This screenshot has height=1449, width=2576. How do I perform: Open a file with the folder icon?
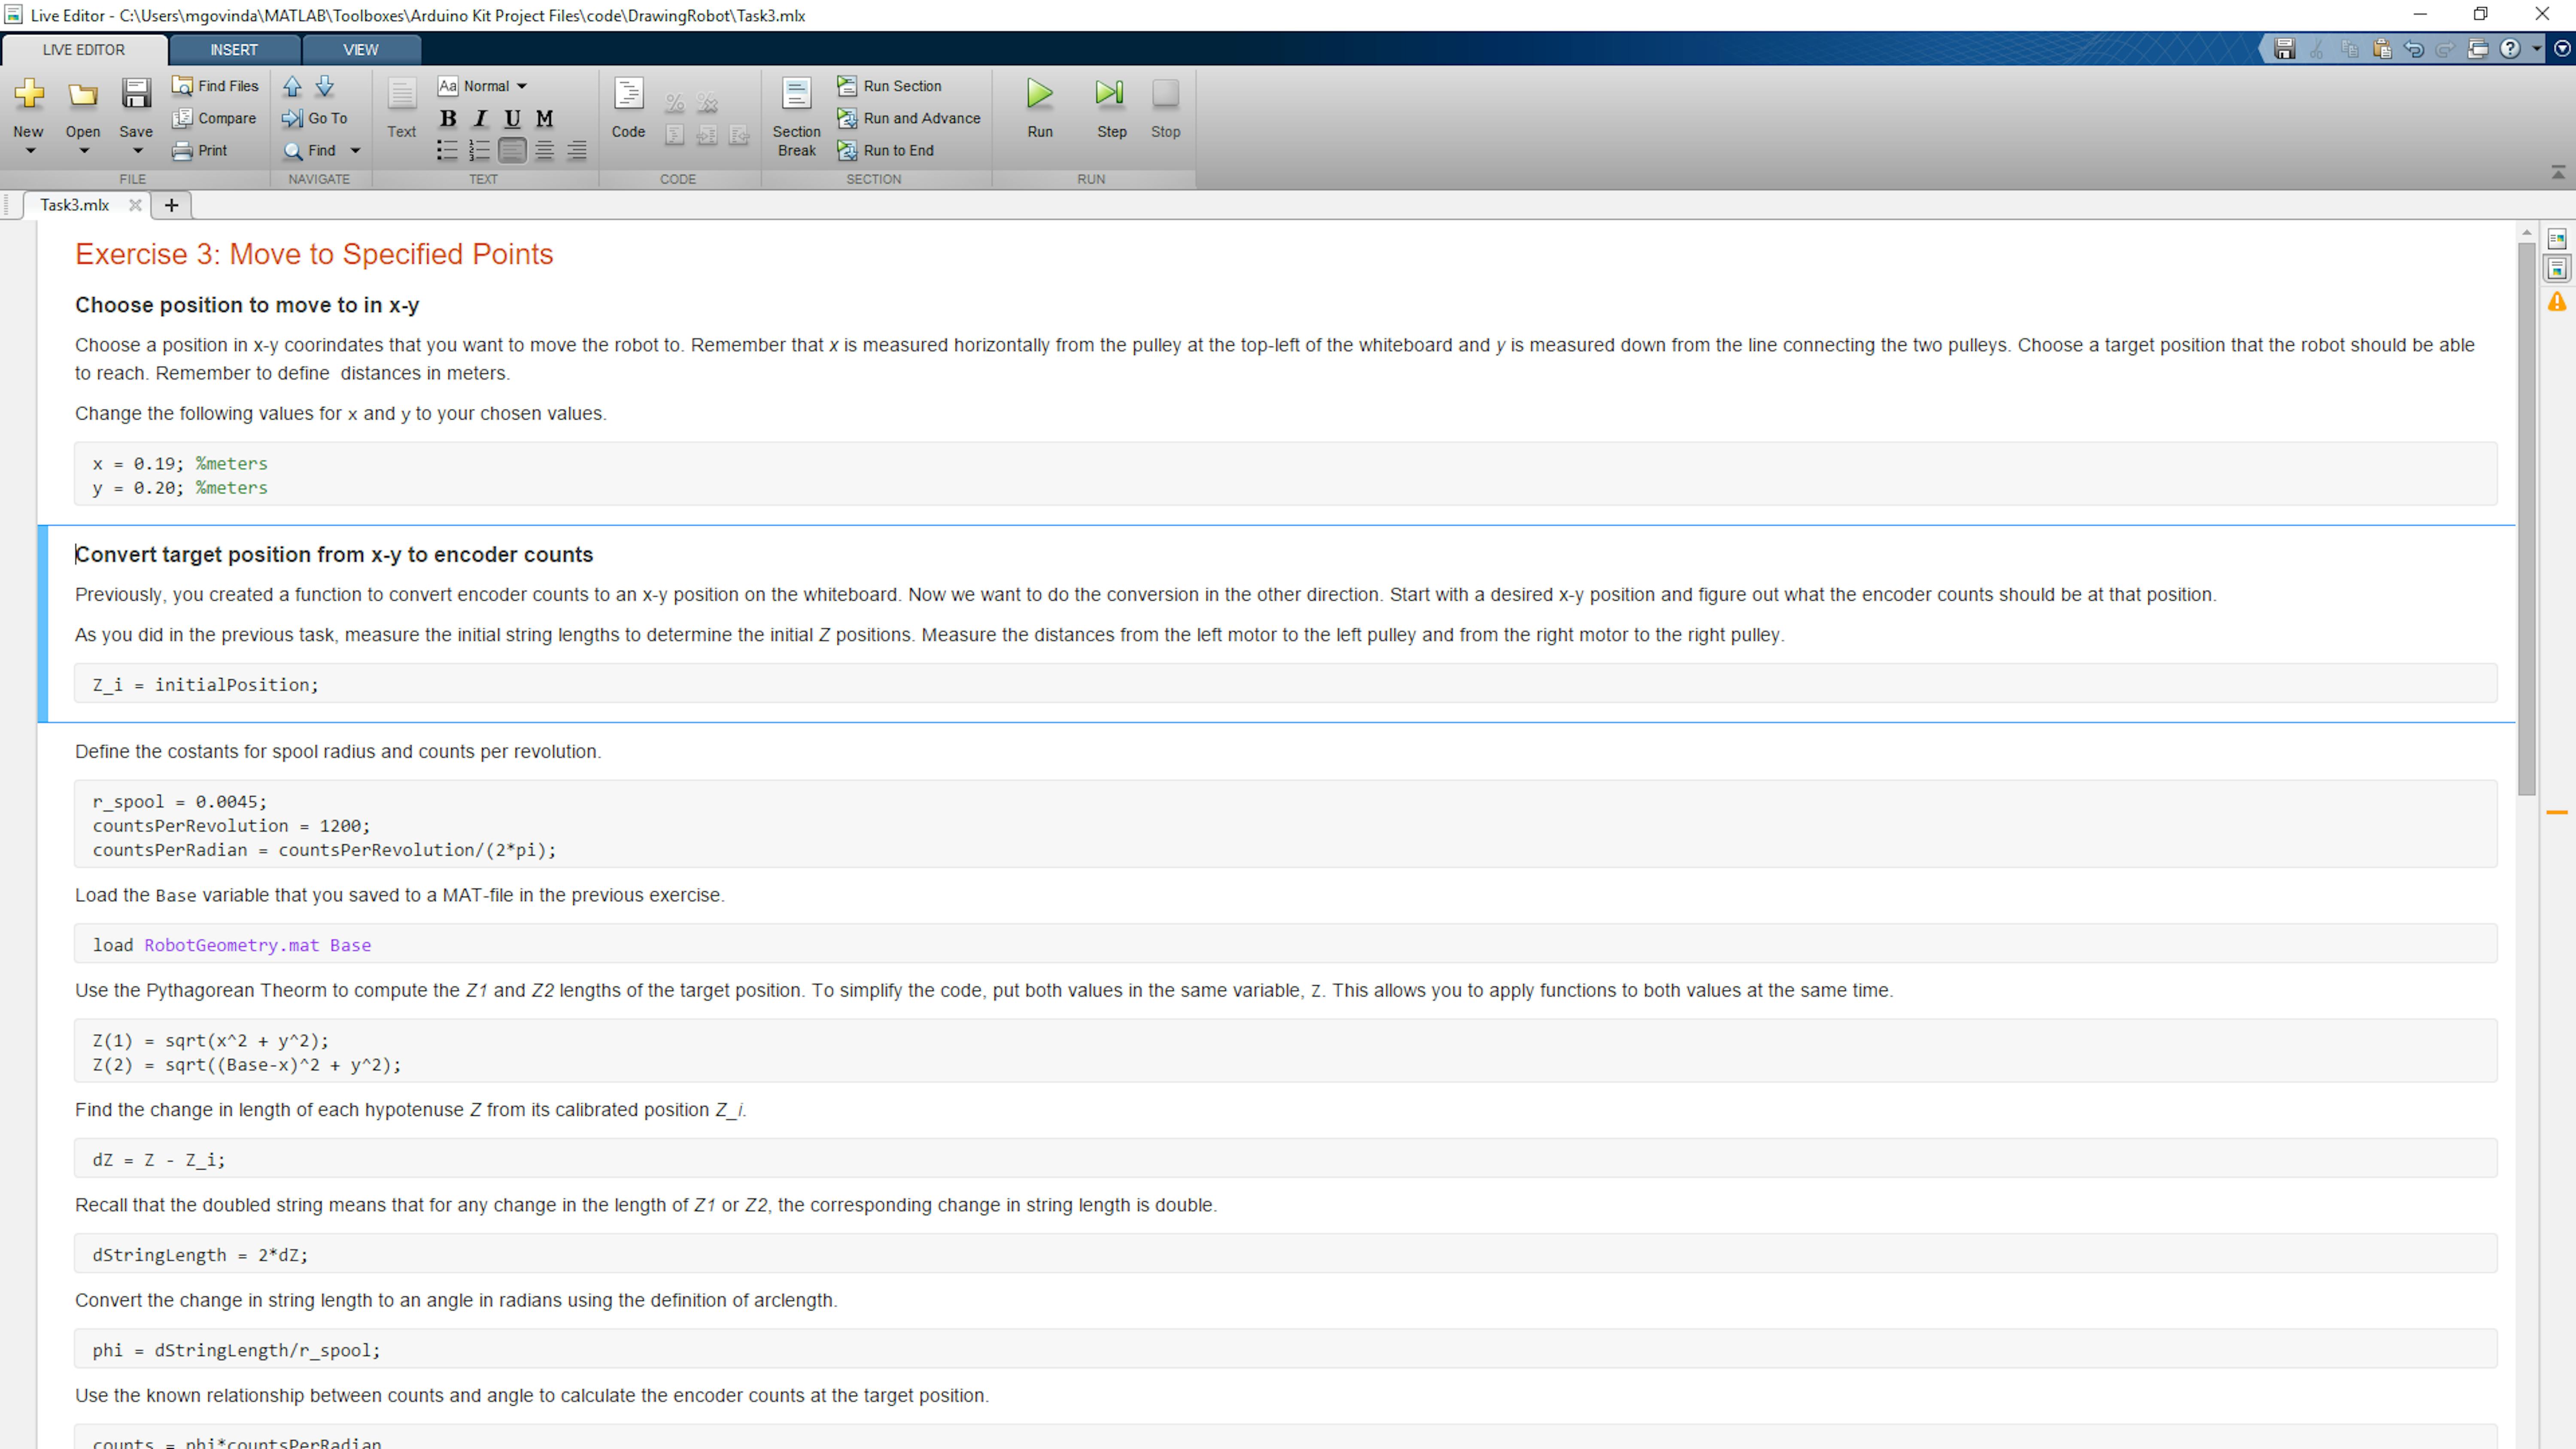(83, 95)
